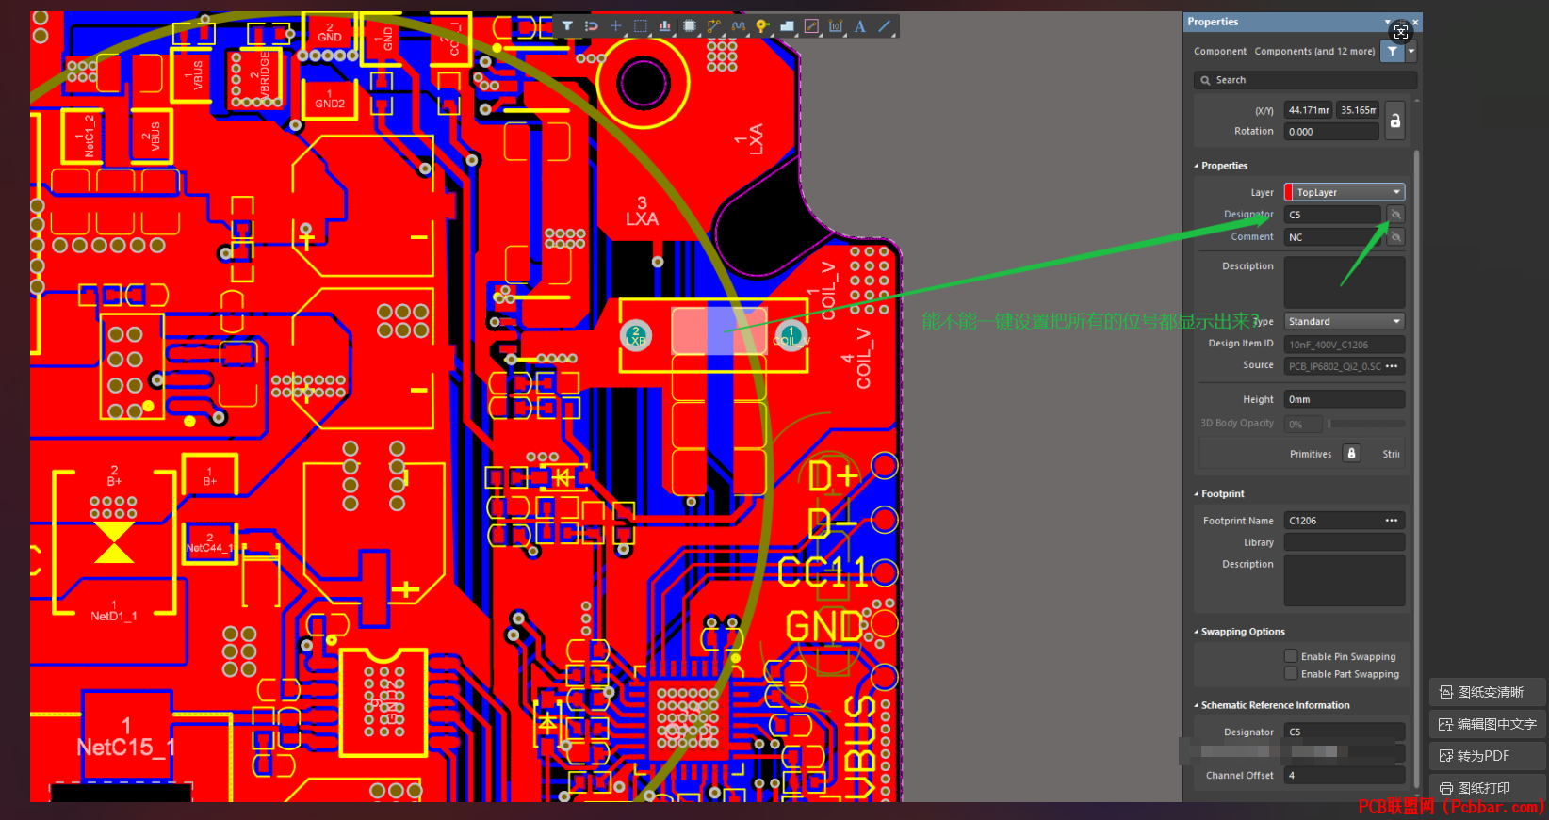Select the place polygon pour tool
This screenshot has width=1549, height=820.
pyautogui.click(x=787, y=26)
